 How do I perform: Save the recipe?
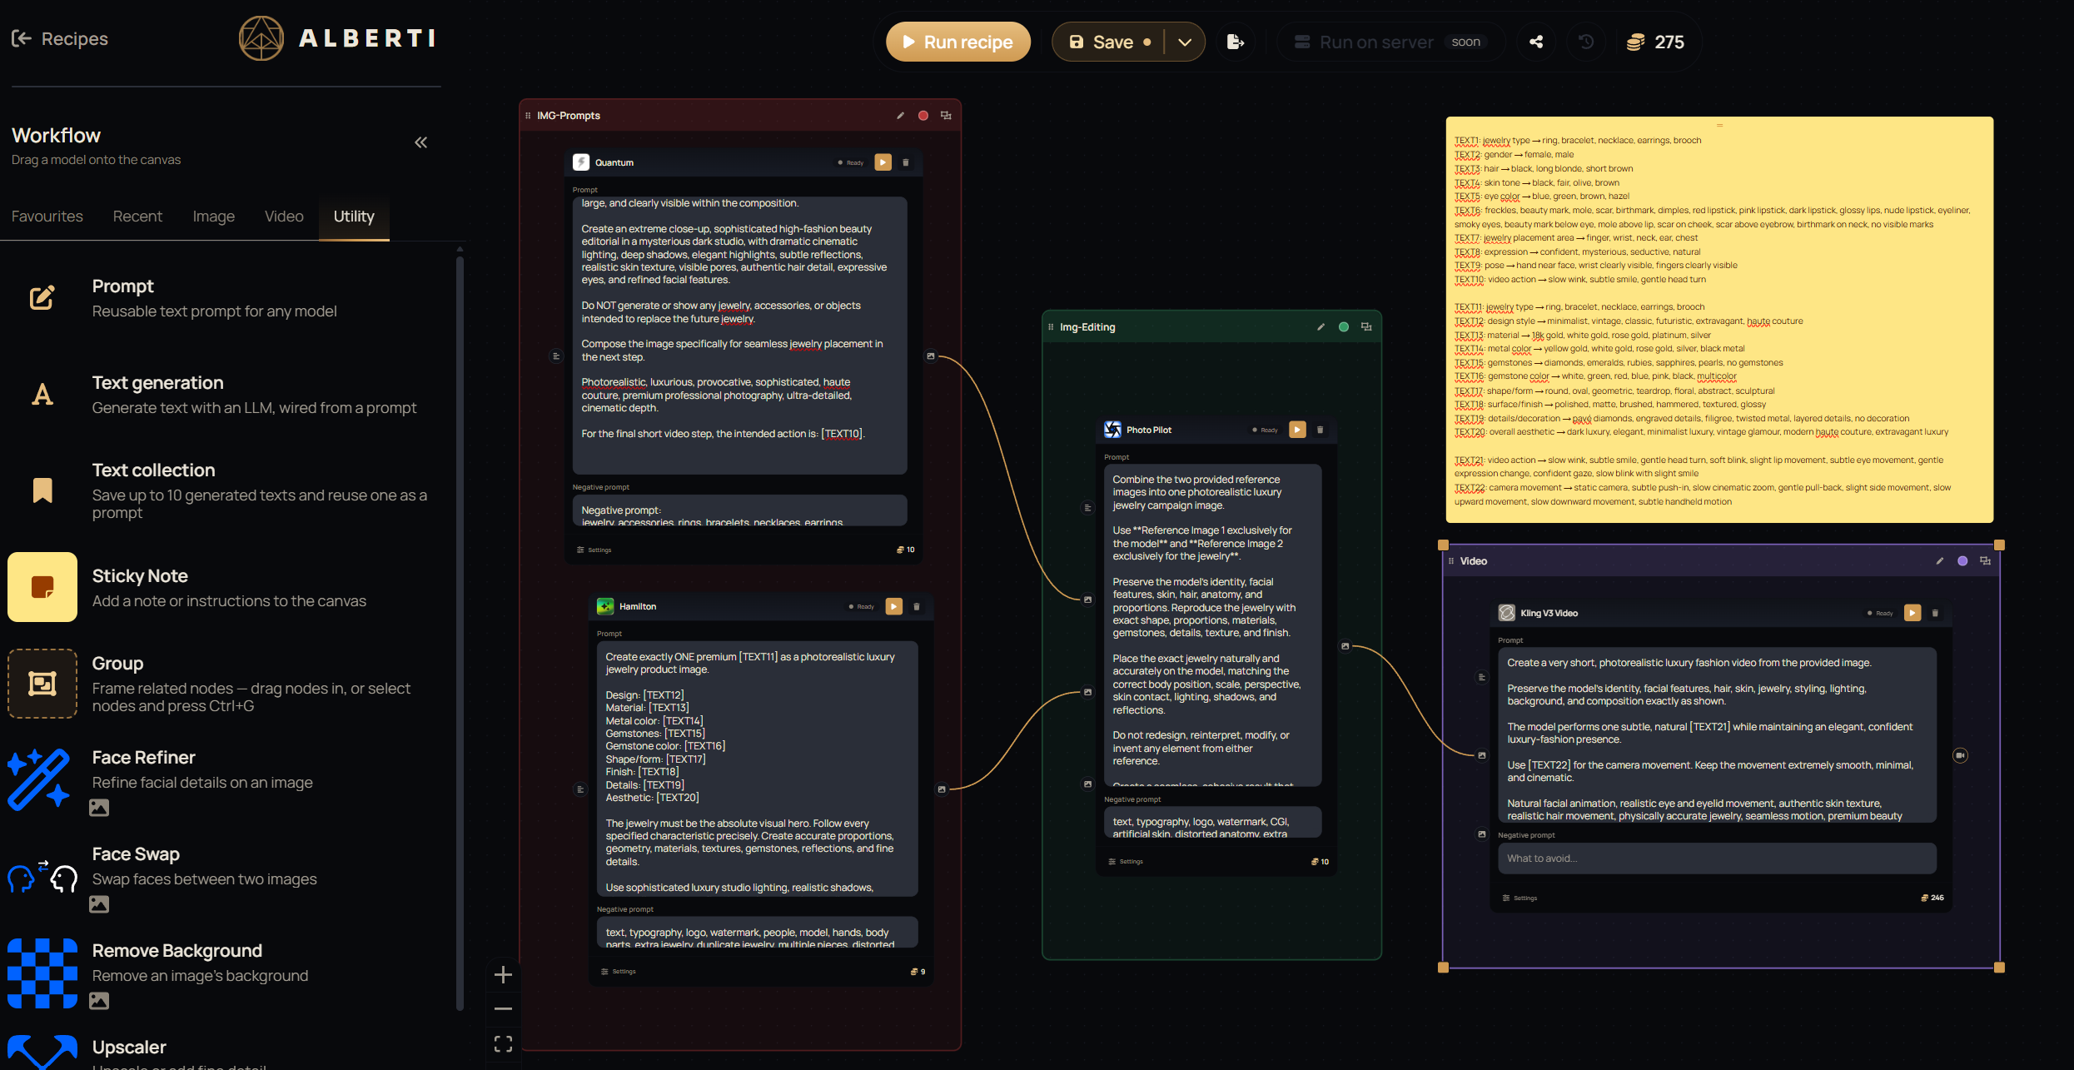(1108, 42)
